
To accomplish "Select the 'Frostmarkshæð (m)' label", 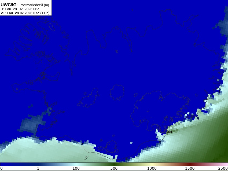I will tap(34, 5).
